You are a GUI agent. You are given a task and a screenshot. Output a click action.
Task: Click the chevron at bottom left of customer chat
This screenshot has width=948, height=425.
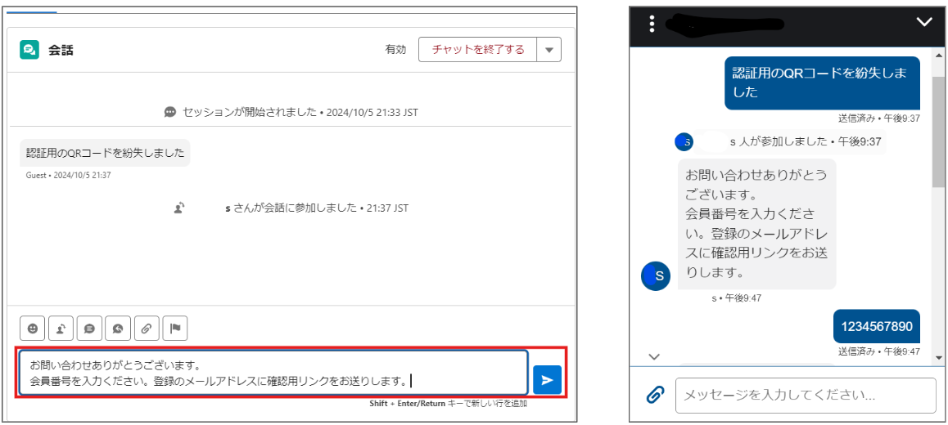(653, 356)
